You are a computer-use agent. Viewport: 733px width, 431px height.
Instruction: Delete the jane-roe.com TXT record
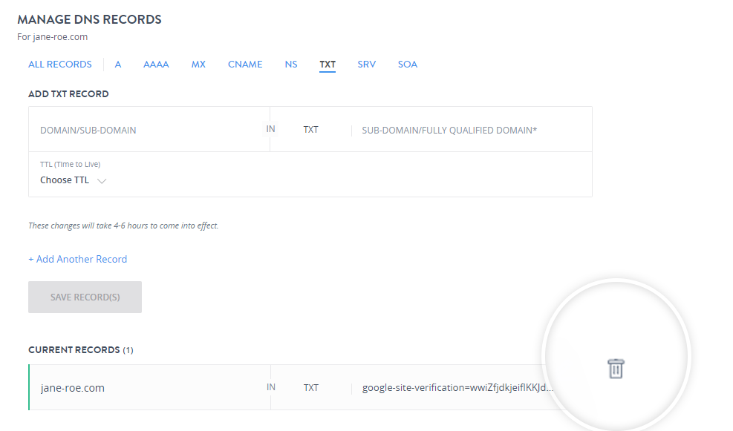click(616, 368)
